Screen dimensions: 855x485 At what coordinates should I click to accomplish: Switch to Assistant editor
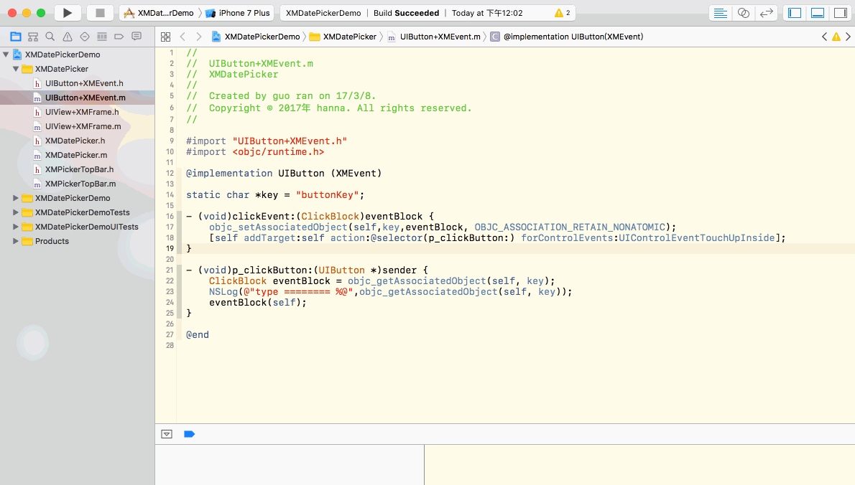coord(743,12)
